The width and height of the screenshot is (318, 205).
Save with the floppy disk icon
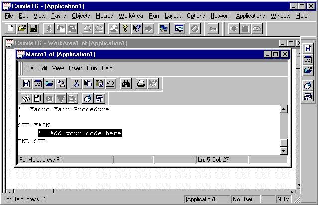click(x=33, y=28)
